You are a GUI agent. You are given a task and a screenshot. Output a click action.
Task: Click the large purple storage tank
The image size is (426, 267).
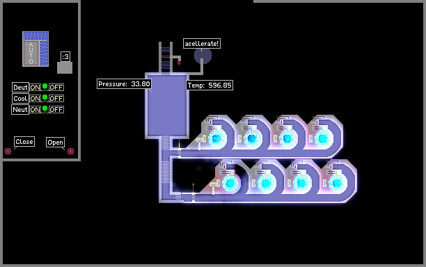point(167,106)
